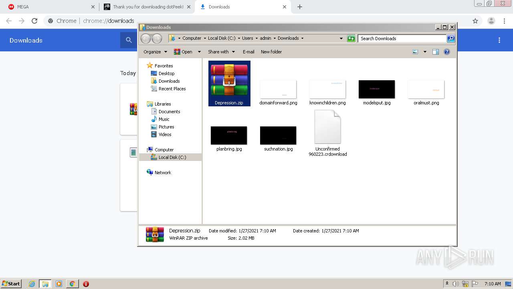Click admin in address breadcrumb
Screen dimensions: 513x289
click(265, 39)
